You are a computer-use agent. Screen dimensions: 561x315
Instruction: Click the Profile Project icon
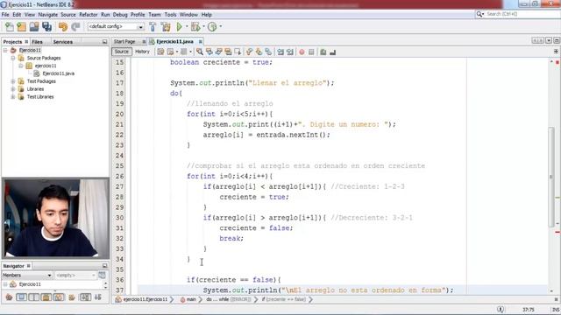[x=212, y=27]
